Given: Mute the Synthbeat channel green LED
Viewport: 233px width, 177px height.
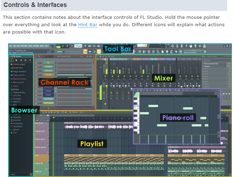Looking at the screenshot, I should [36, 67].
